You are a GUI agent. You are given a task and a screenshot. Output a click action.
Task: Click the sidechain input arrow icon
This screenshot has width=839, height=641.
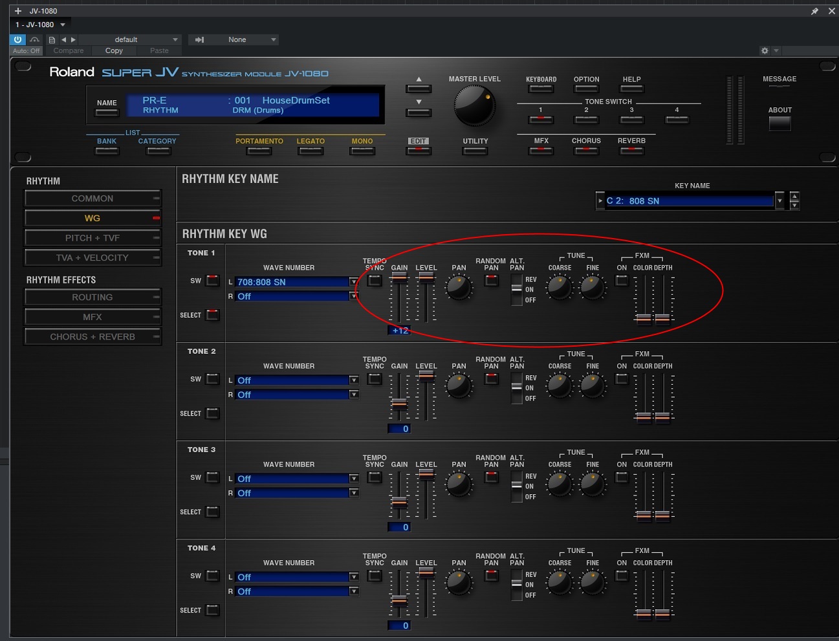point(200,39)
